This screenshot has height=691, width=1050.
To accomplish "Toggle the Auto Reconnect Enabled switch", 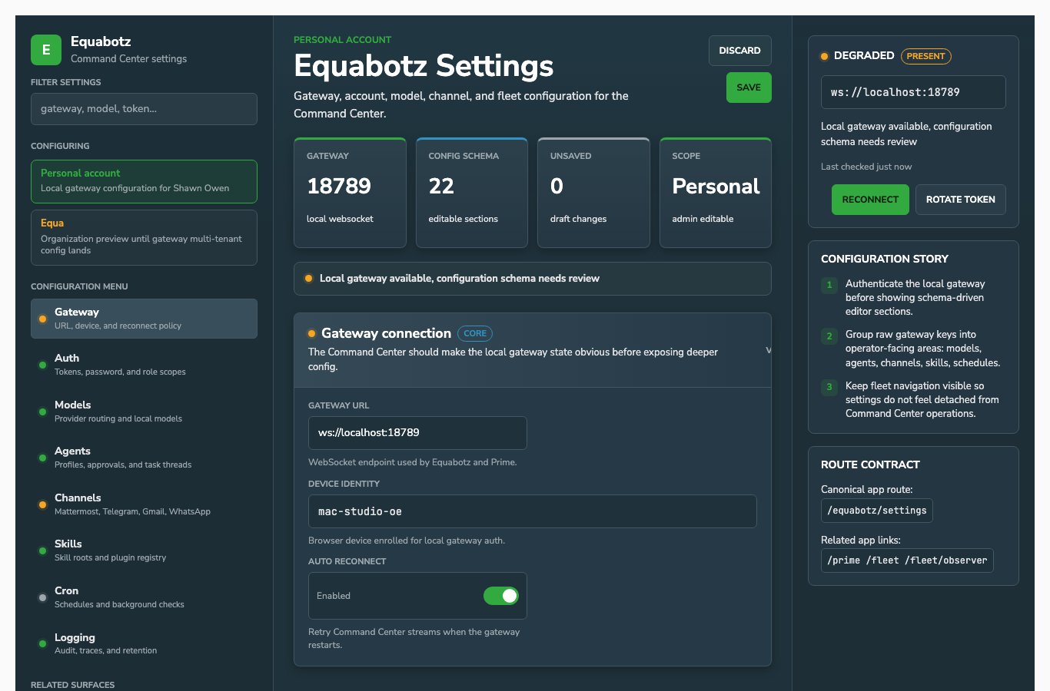I will [501, 596].
